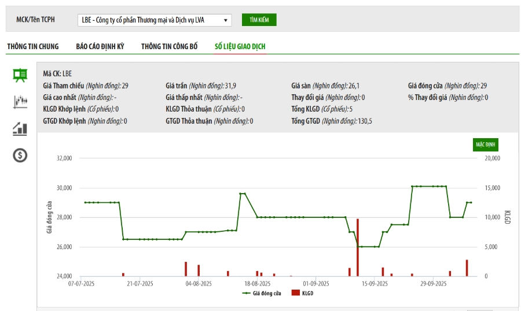Click the dropdown arrow of the company selector

click(x=225, y=20)
